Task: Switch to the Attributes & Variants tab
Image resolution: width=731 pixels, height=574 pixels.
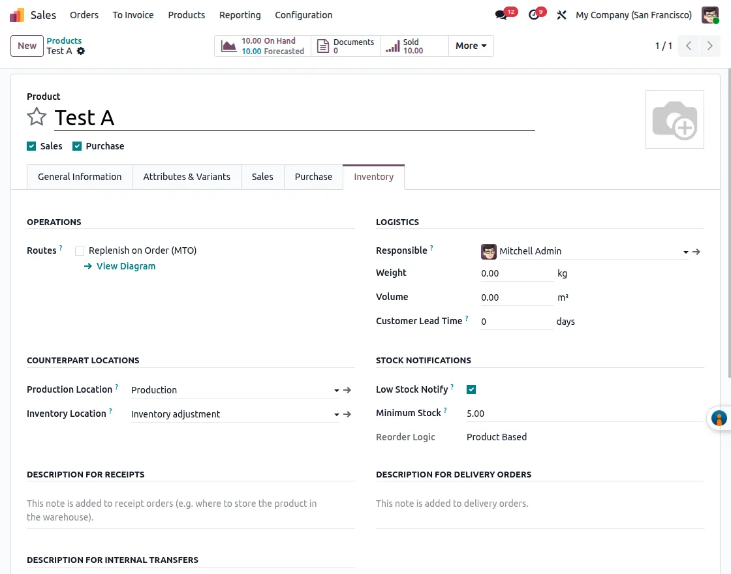Action: [187, 177]
